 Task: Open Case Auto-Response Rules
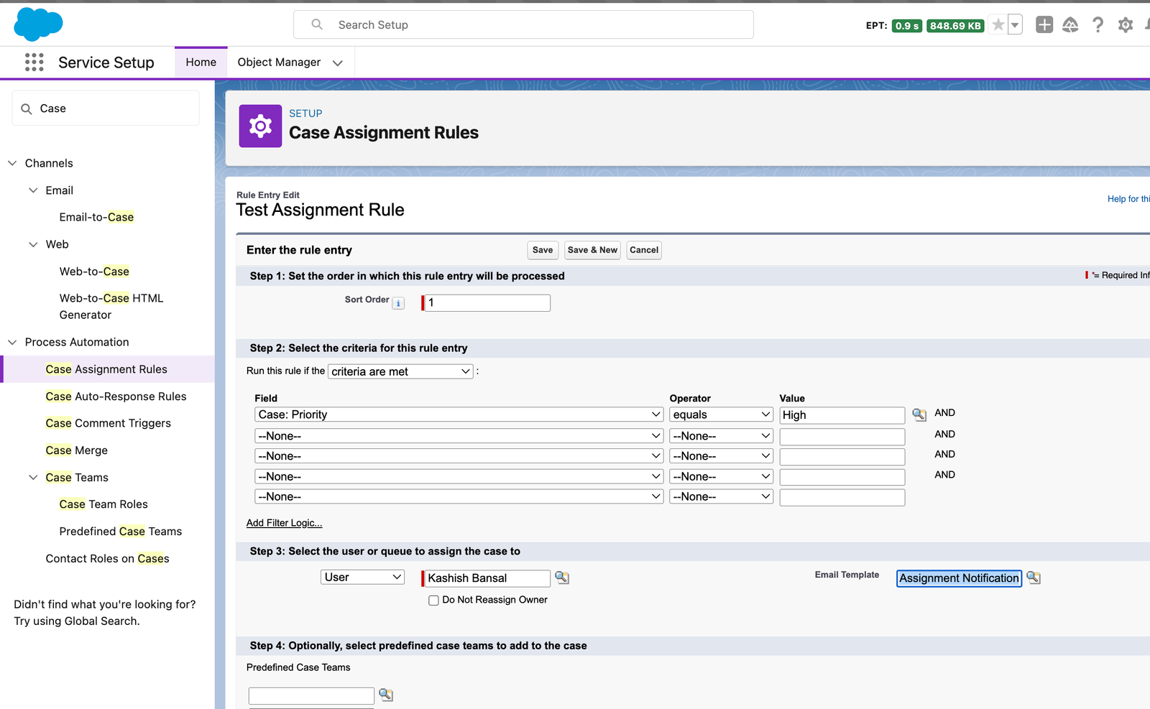tap(116, 397)
